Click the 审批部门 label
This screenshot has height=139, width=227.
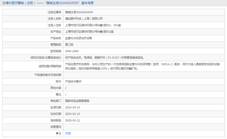(x=56, y=101)
